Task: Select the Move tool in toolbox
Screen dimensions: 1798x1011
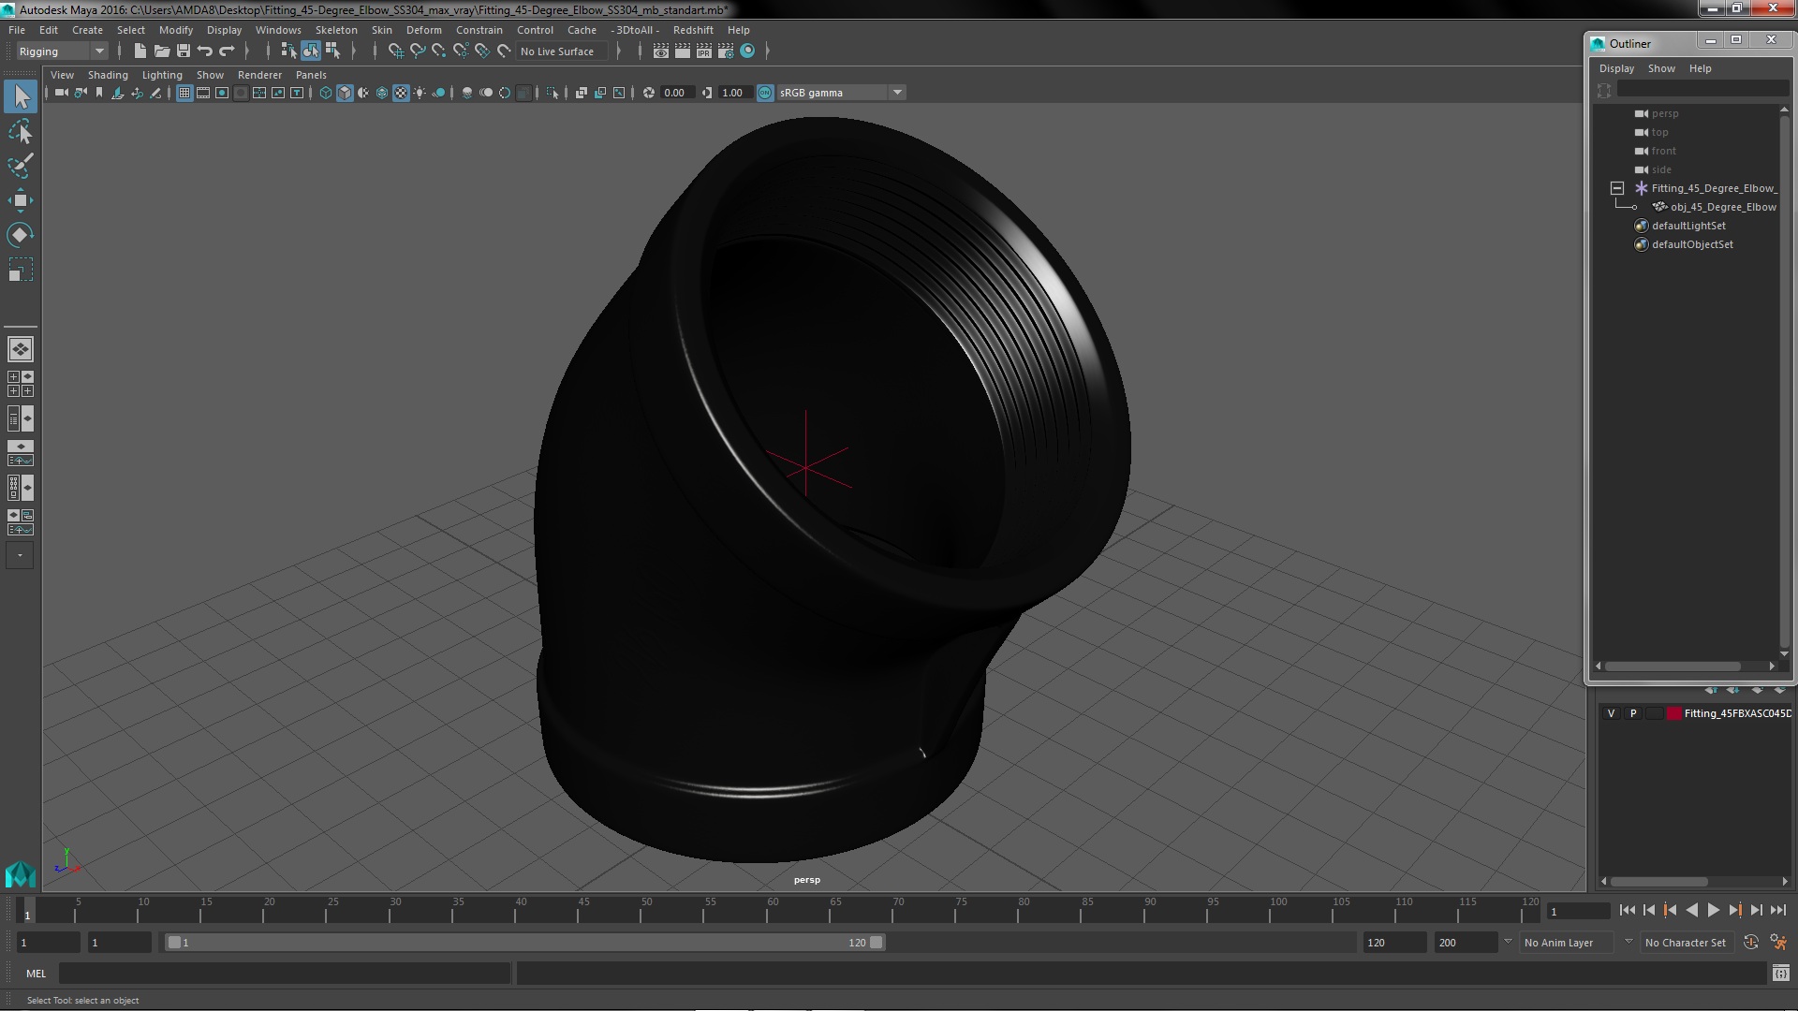Action: click(20, 200)
